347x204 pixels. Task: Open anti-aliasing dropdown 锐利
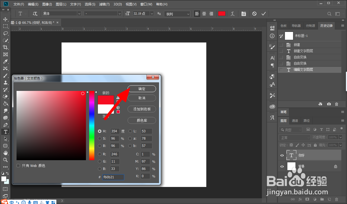tap(177, 14)
